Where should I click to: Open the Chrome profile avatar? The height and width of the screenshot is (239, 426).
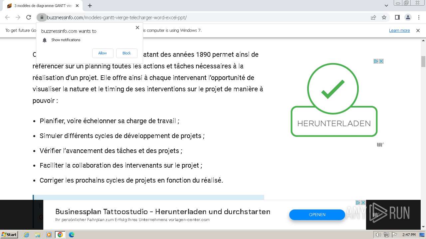[408, 17]
